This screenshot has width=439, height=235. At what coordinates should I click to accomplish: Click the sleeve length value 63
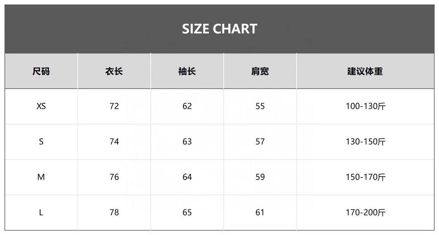coord(187,141)
